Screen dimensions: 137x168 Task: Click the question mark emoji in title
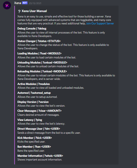pyautogui.click(x=19, y=11)
